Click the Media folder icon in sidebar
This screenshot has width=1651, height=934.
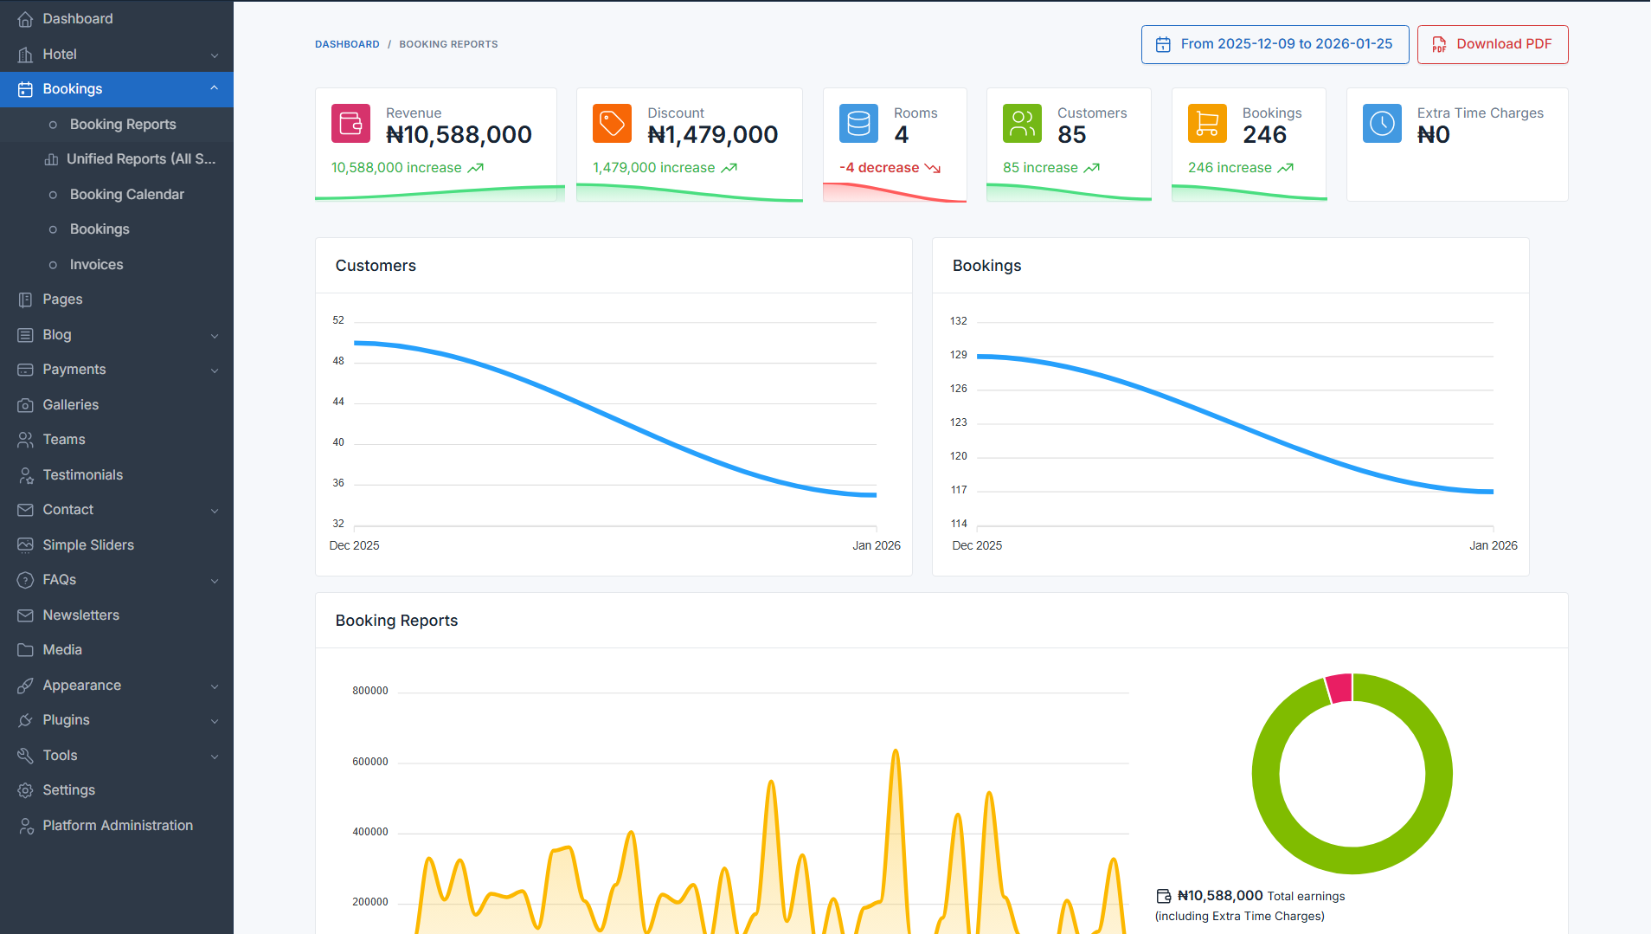[x=25, y=650]
